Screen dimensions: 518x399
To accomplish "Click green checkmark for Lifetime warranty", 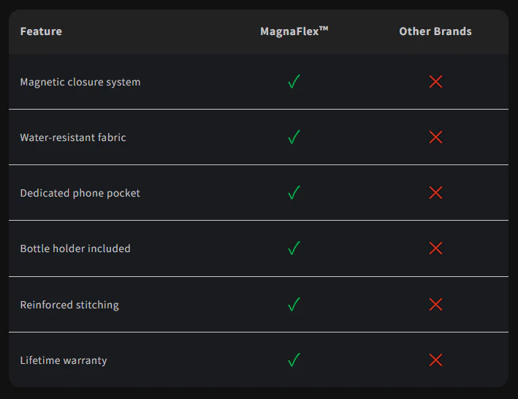I will (x=294, y=360).
